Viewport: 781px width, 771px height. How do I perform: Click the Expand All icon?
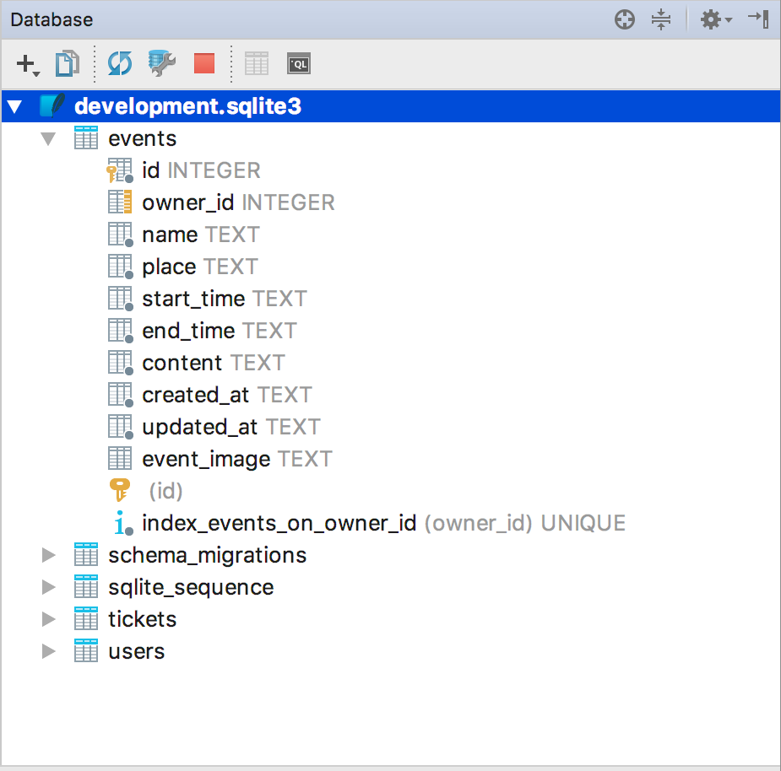[x=661, y=19]
